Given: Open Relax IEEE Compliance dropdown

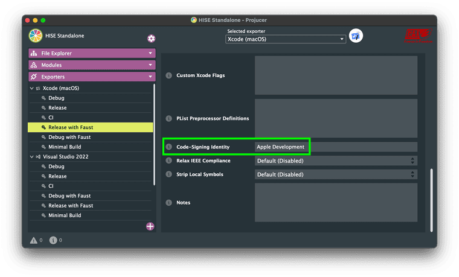Looking at the screenshot, I should 336,161.
